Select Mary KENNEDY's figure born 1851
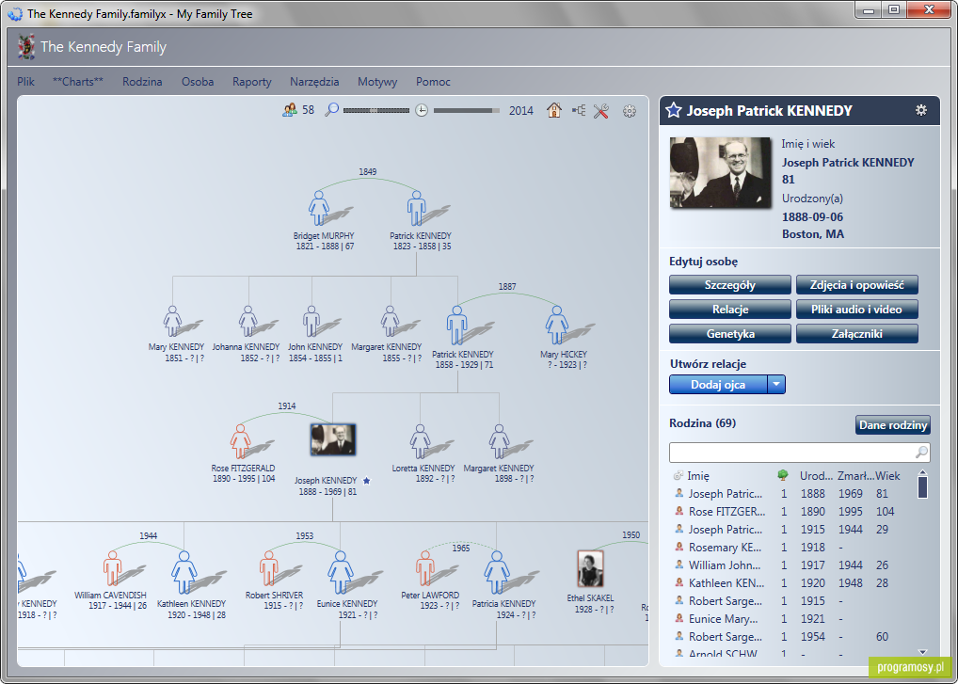 [x=172, y=321]
